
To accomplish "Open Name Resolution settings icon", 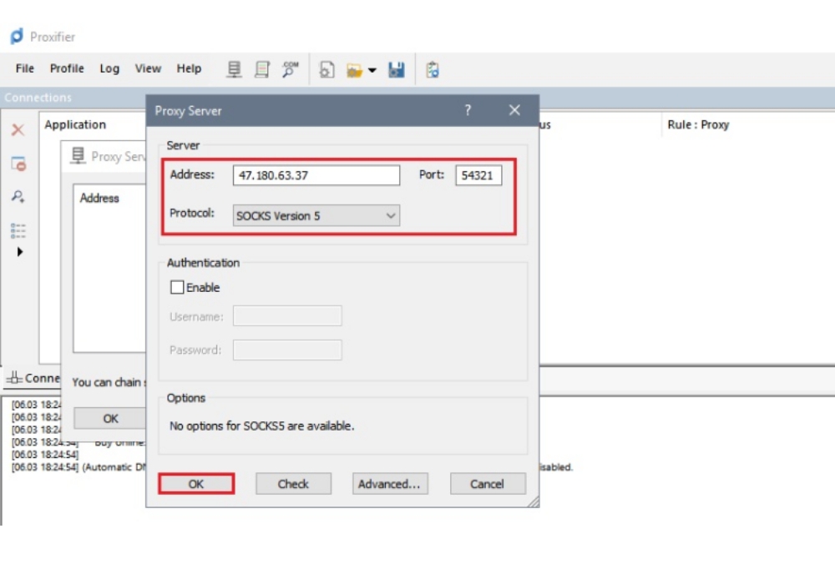I will (291, 69).
